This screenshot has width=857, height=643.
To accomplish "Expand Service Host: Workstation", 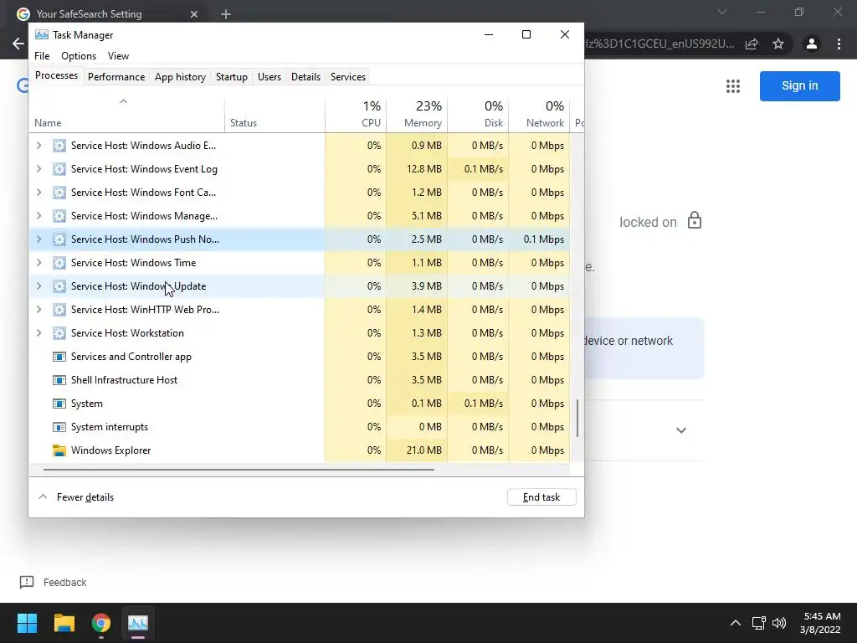I will tap(38, 333).
